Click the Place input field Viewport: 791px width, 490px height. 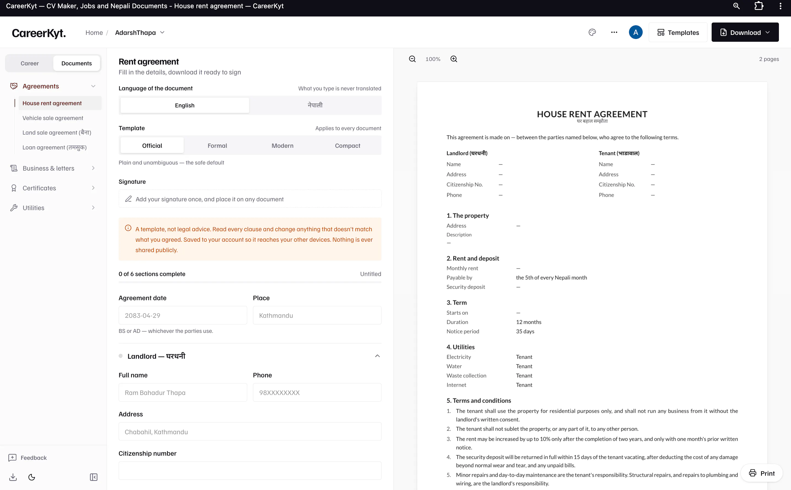click(x=317, y=315)
